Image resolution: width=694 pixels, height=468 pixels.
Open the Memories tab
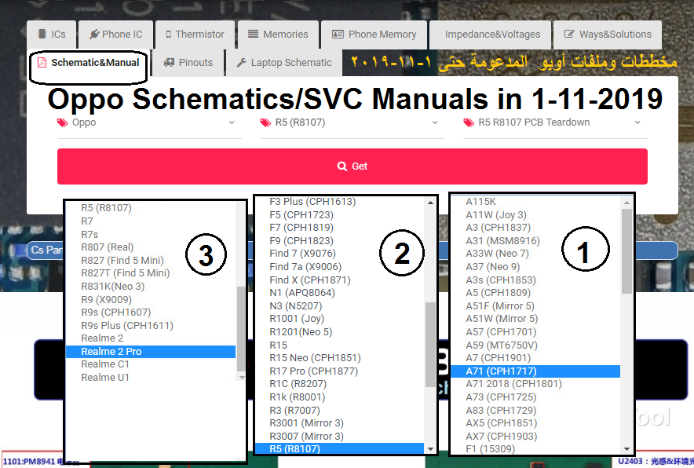[x=278, y=35]
